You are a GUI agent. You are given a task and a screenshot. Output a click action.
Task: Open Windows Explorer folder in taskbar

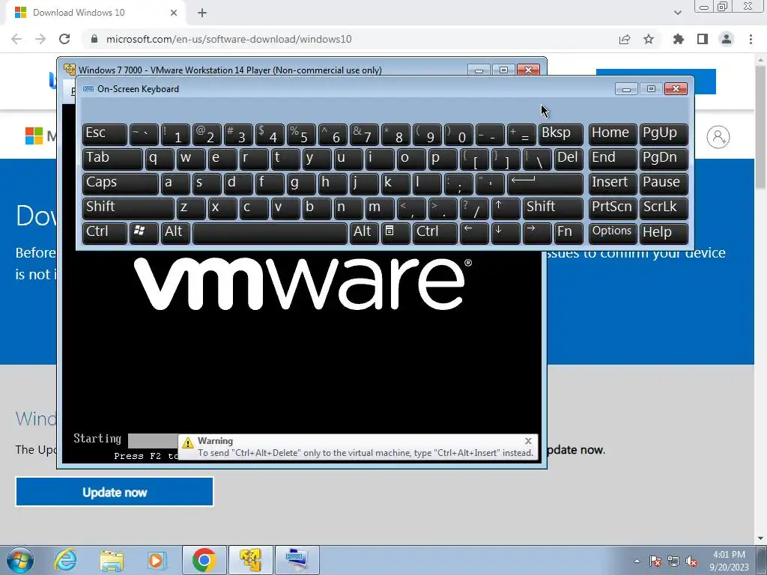[112, 560]
